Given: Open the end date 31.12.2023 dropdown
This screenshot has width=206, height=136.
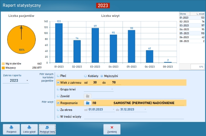Looking at the screenshot, I should 145,109.
